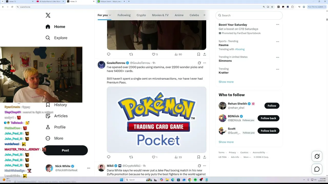Screen dimensions: 328x184
Task: Open options for Kratter trend
Action: pyautogui.click(x=278, y=69)
